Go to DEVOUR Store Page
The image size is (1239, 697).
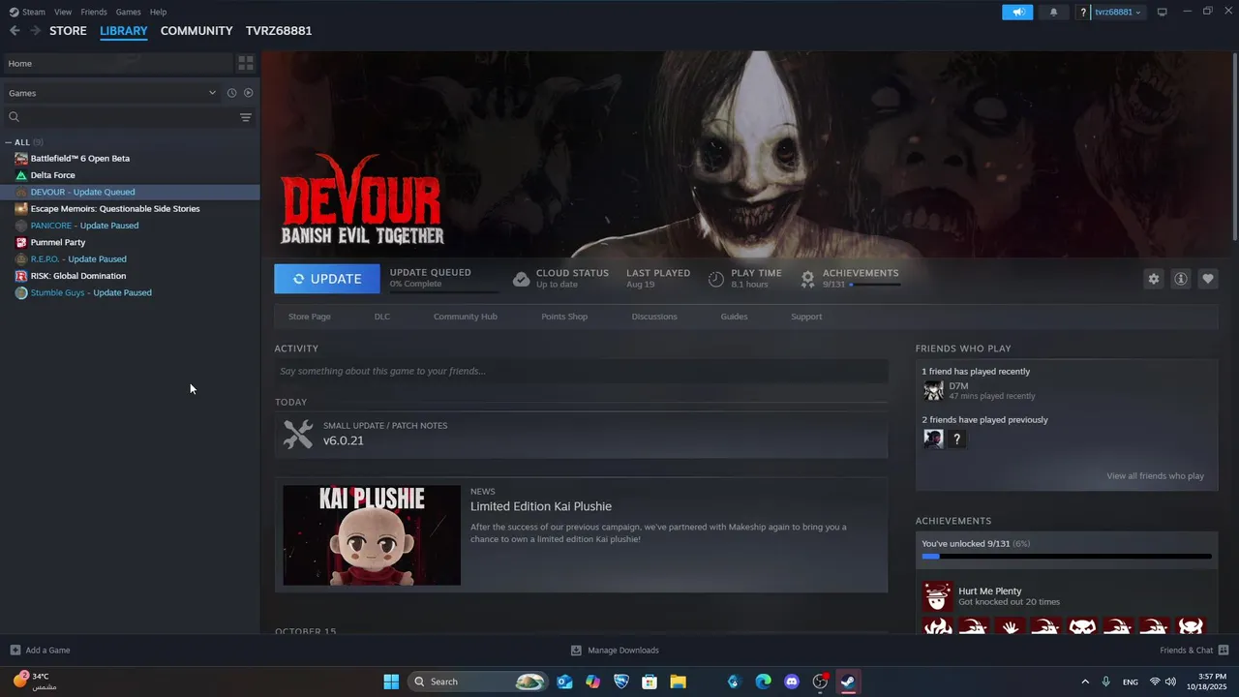310,317
